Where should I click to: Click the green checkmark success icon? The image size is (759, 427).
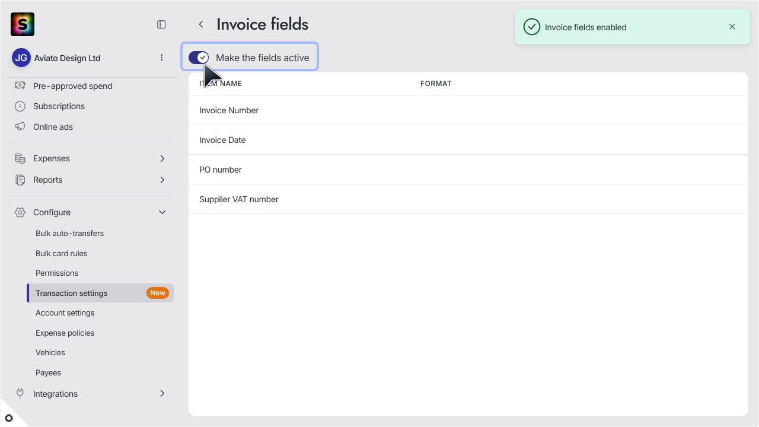(532, 27)
